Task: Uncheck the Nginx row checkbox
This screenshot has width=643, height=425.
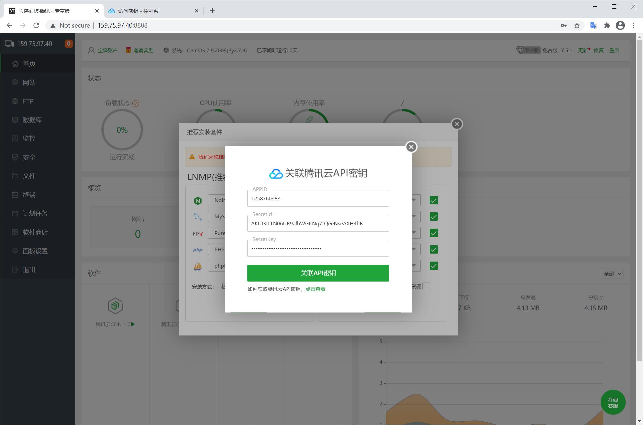Action: click(x=434, y=200)
